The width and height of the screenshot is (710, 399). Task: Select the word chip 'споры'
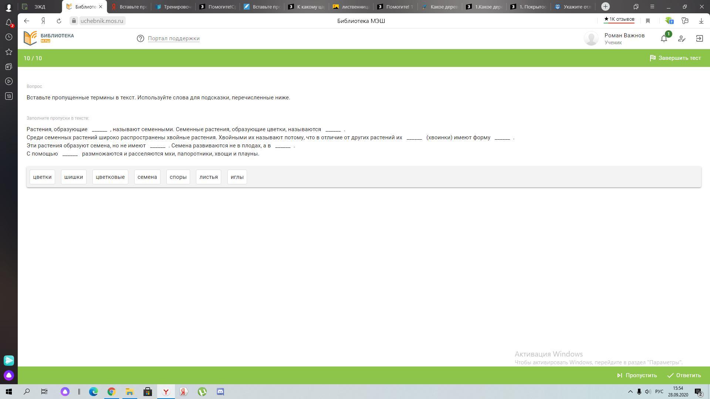coord(178,177)
